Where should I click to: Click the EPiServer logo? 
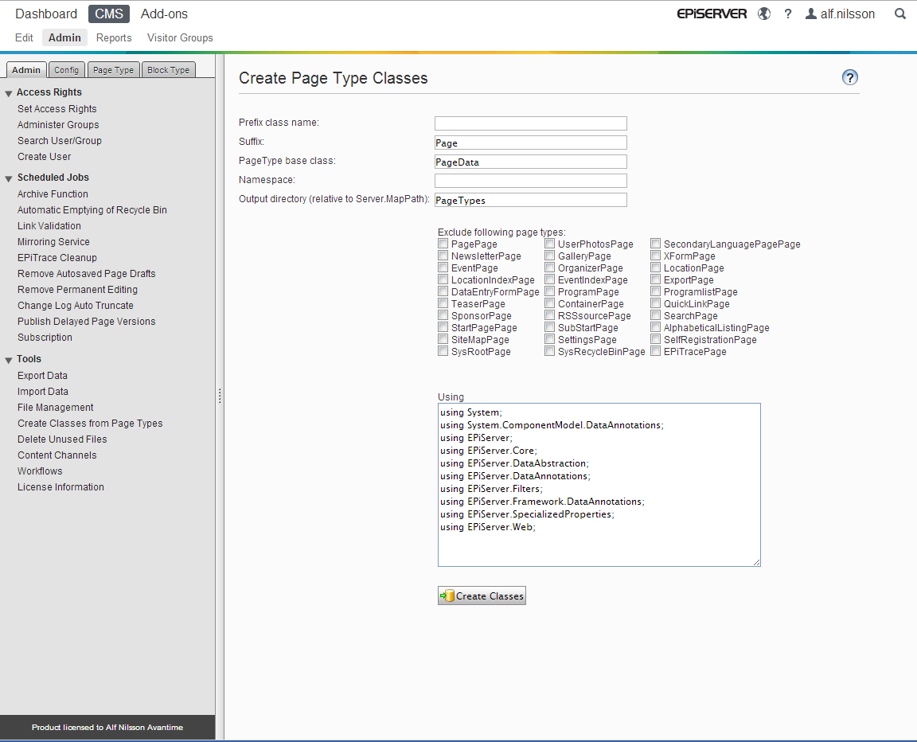tap(712, 14)
